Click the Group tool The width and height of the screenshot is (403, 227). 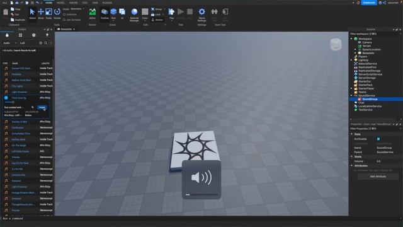tap(157, 9)
